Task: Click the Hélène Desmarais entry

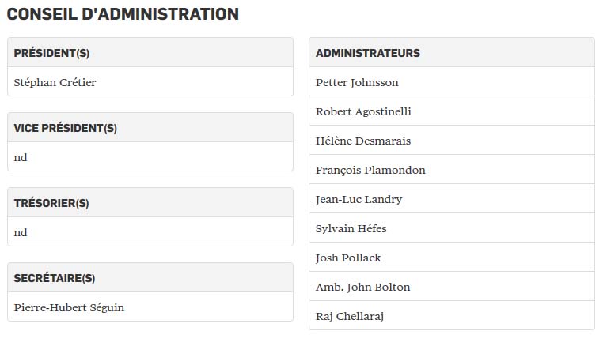Action: click(x=362, y=141)
